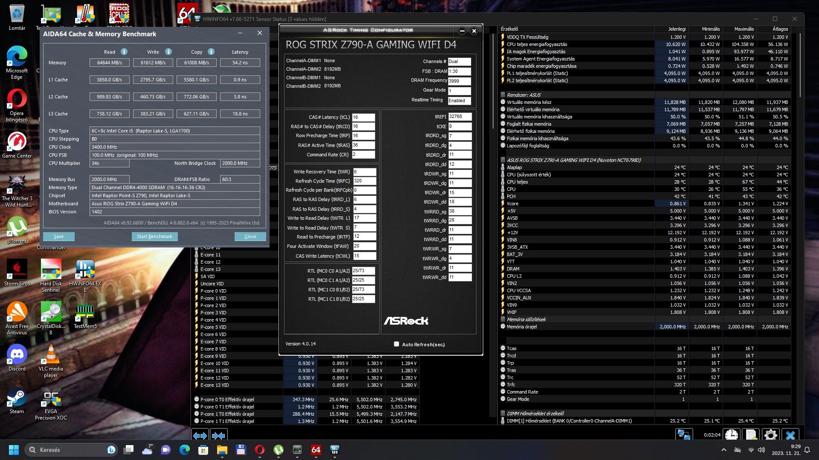Minimize ASRock Timing Configurator window
This screenshot has height=460, width=819.
point(462,31)
